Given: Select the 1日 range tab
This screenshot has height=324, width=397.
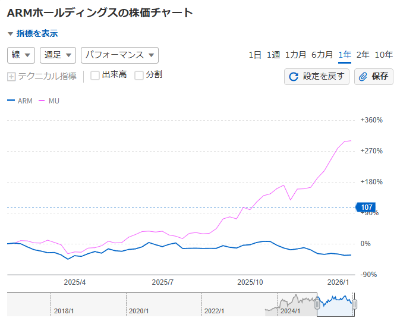Looking at the screenshot, I should point(255,55).
